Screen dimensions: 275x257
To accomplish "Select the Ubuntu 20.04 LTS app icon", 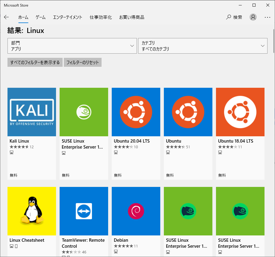I will [x=136, y=112].
